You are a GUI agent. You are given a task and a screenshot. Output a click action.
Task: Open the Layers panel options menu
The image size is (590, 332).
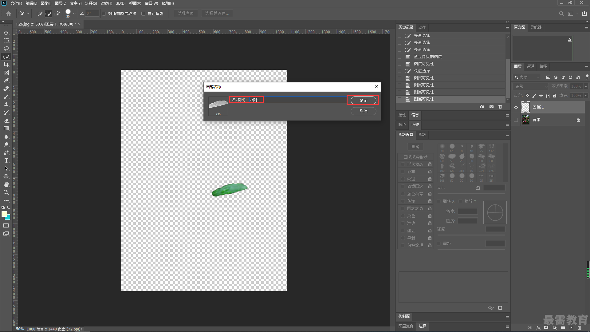586,67
